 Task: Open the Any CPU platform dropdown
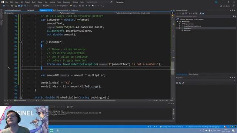[49, 6]
